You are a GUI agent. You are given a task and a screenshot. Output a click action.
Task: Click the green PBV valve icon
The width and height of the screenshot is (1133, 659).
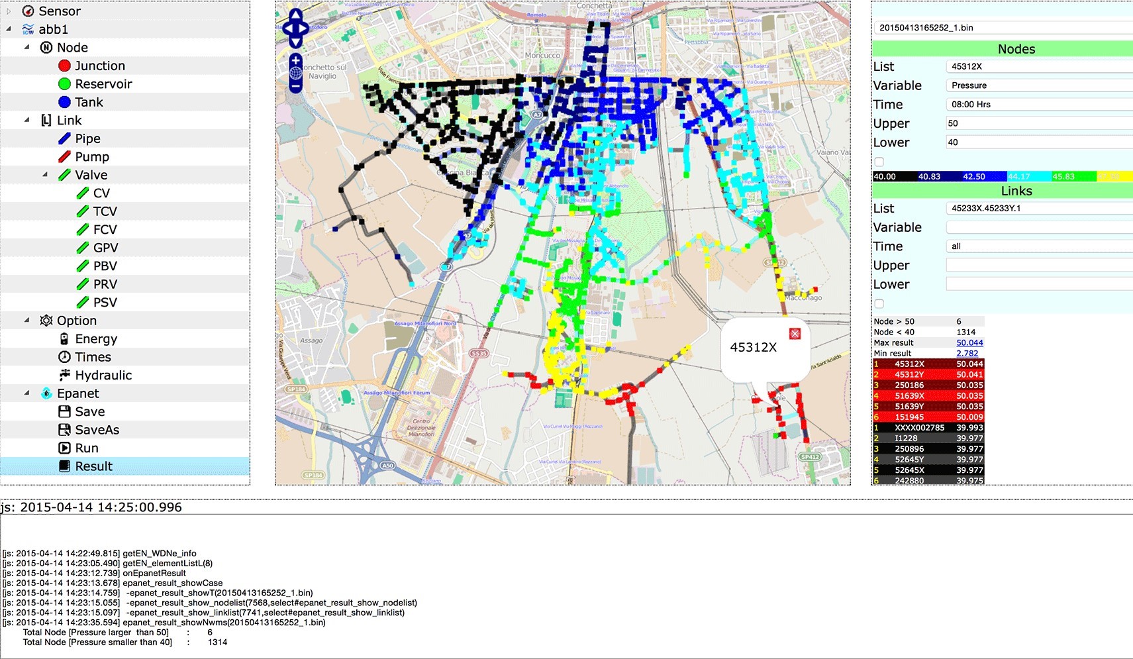click(83, 266)
